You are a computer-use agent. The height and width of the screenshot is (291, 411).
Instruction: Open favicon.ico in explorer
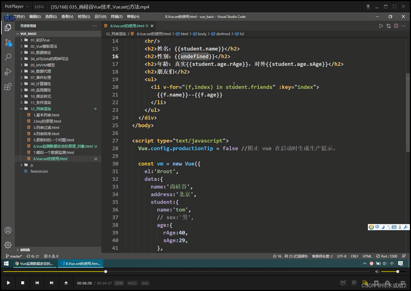click(58, 171)
